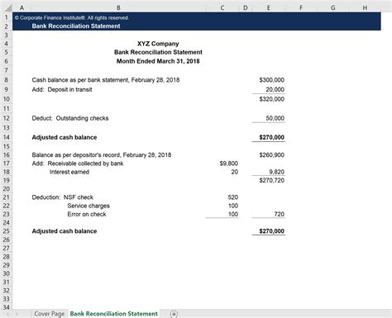Select column B header

click(118, 7)
